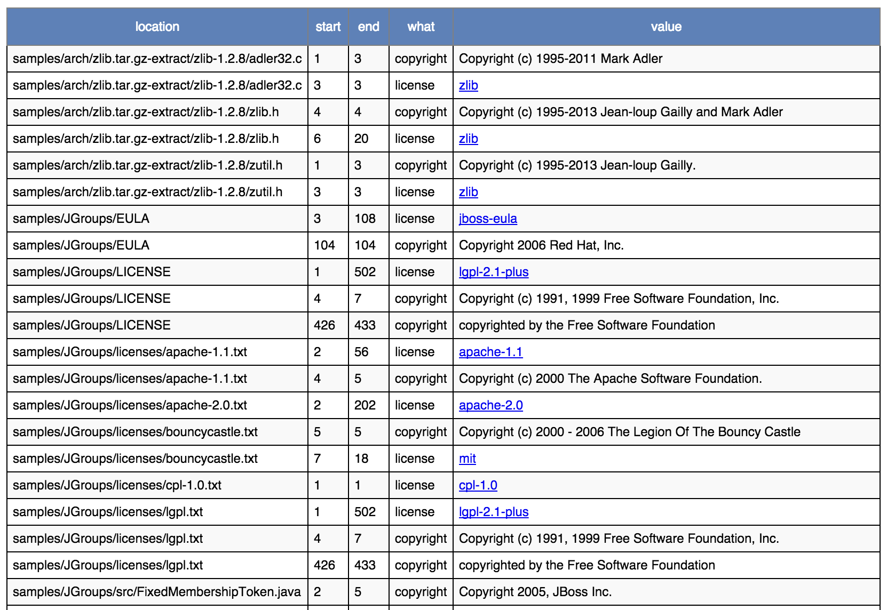The height and width of the screenshot is (610, 887).
Task: Open the zlib license link in zutil.h row
Action: pos(468,192)
